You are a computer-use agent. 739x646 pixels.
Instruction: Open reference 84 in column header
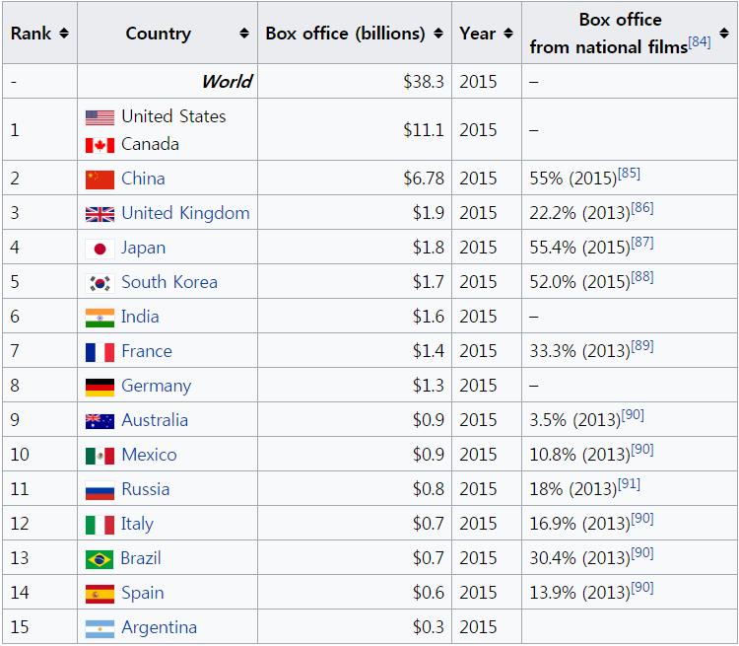coord(700,42)
